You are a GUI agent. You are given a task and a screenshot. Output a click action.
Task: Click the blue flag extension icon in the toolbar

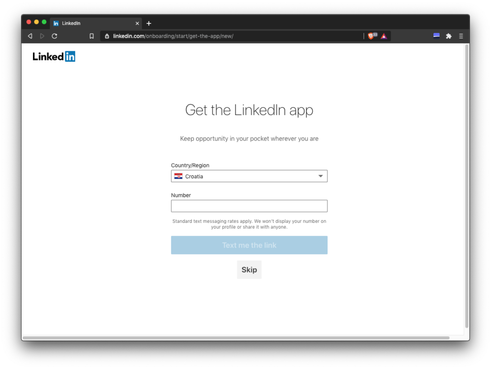436,35
